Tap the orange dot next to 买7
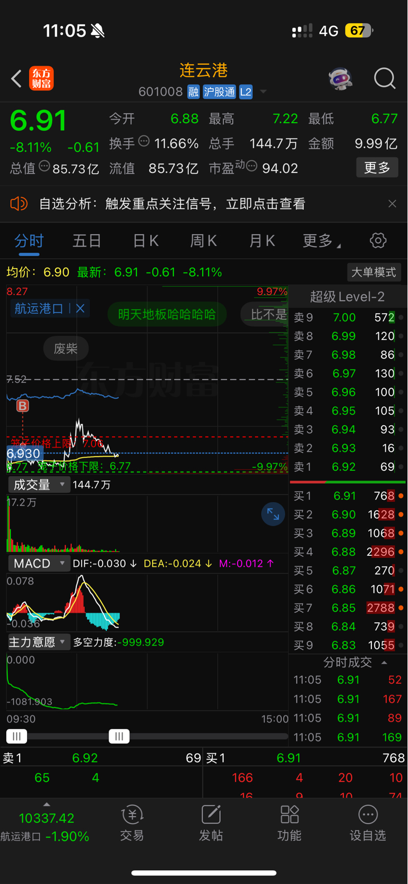 point(401,607)
